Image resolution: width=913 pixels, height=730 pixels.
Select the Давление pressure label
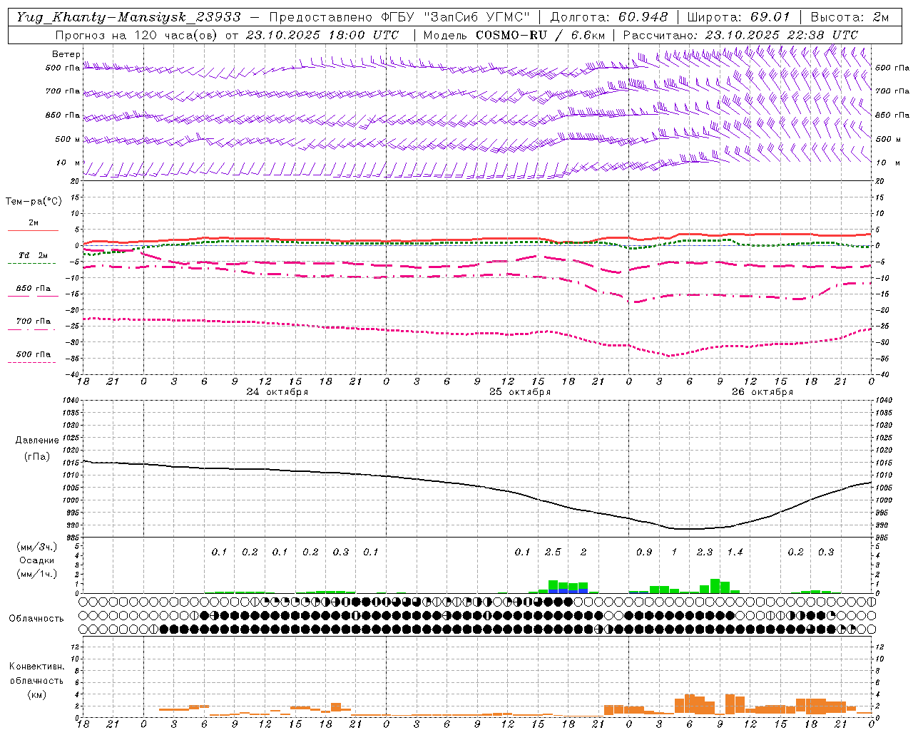[37, 441]
